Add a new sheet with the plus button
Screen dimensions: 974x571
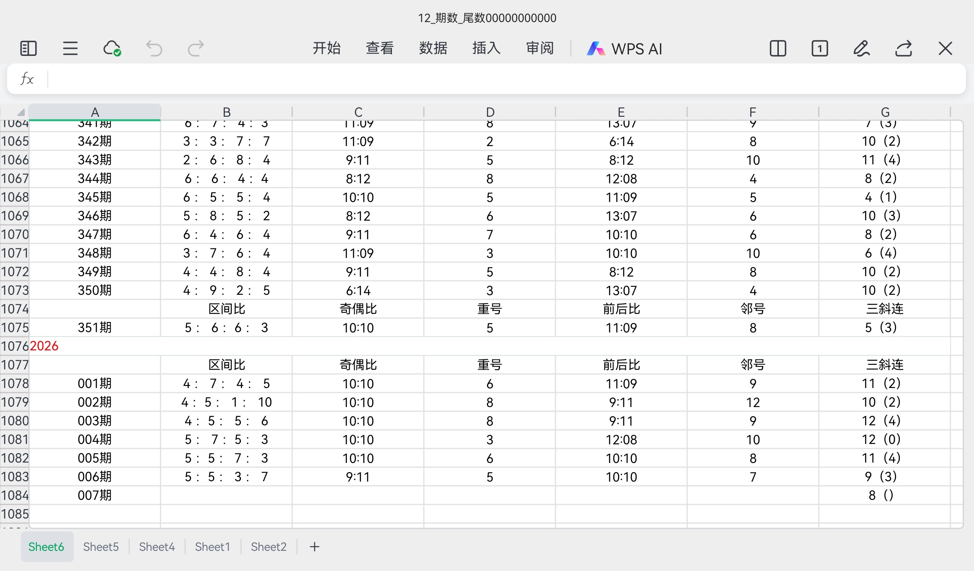coord(315,547)
